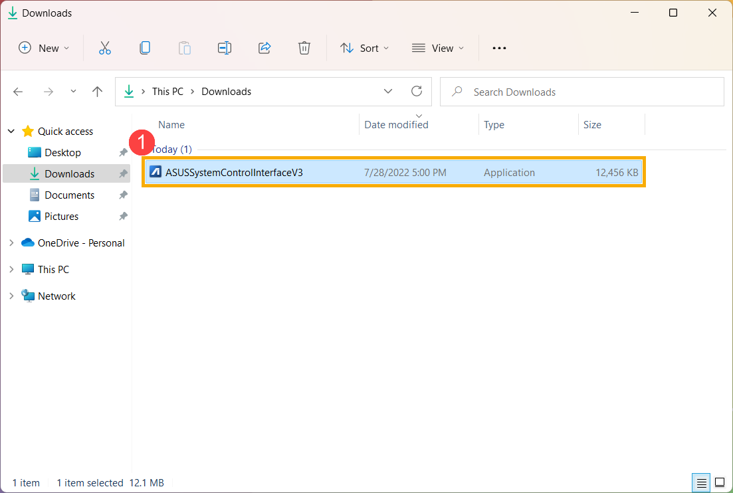The width and height of the screenshot is (733, 493).
Task: Click the search magnifier icon
Action: pyautogui.click(x=457, y=92)
